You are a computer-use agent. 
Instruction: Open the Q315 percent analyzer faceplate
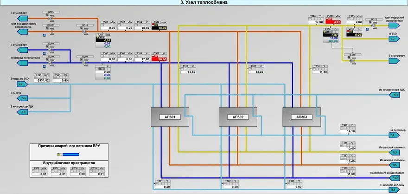pyautogui.click(x=354, y=32)
